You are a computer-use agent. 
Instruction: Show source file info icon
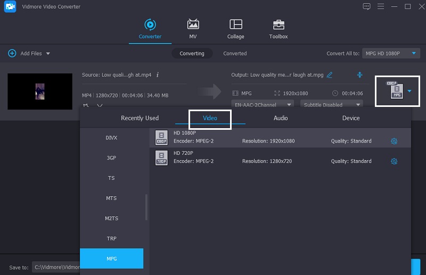pyautogui.click(x=158, y=75)
